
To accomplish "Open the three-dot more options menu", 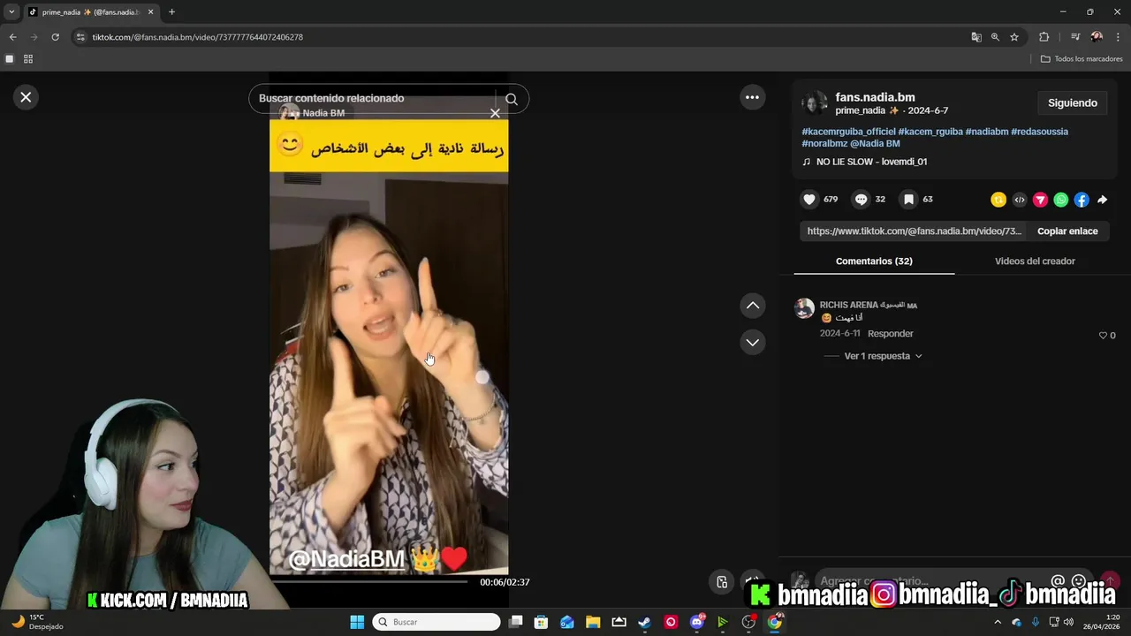I will (x=752, y=97).
